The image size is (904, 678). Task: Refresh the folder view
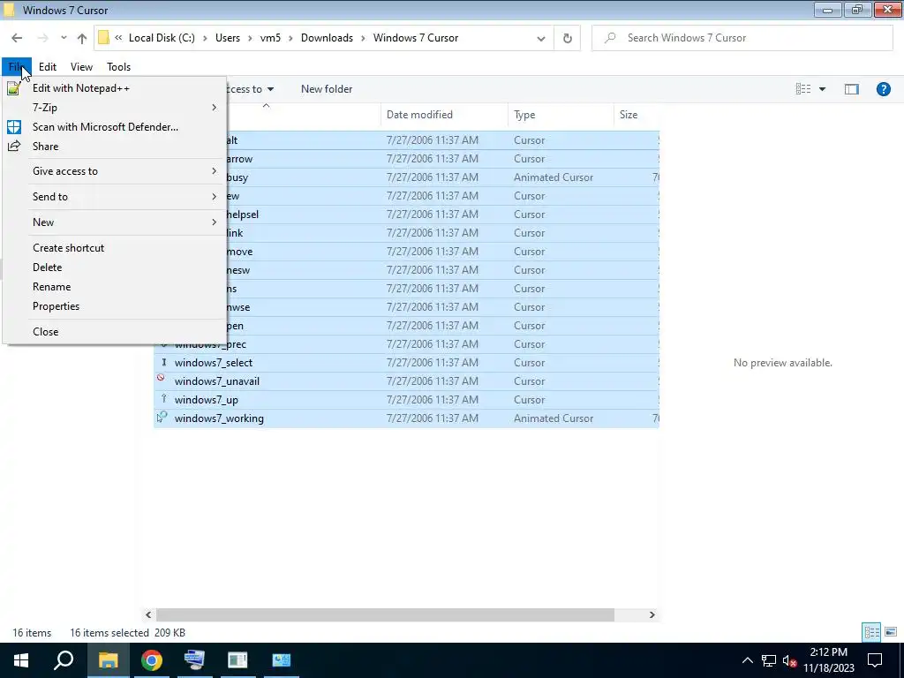click(568, 38)
